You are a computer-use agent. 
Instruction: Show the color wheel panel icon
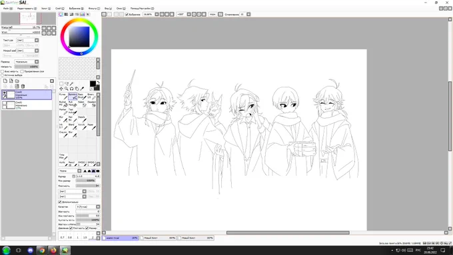61,14
